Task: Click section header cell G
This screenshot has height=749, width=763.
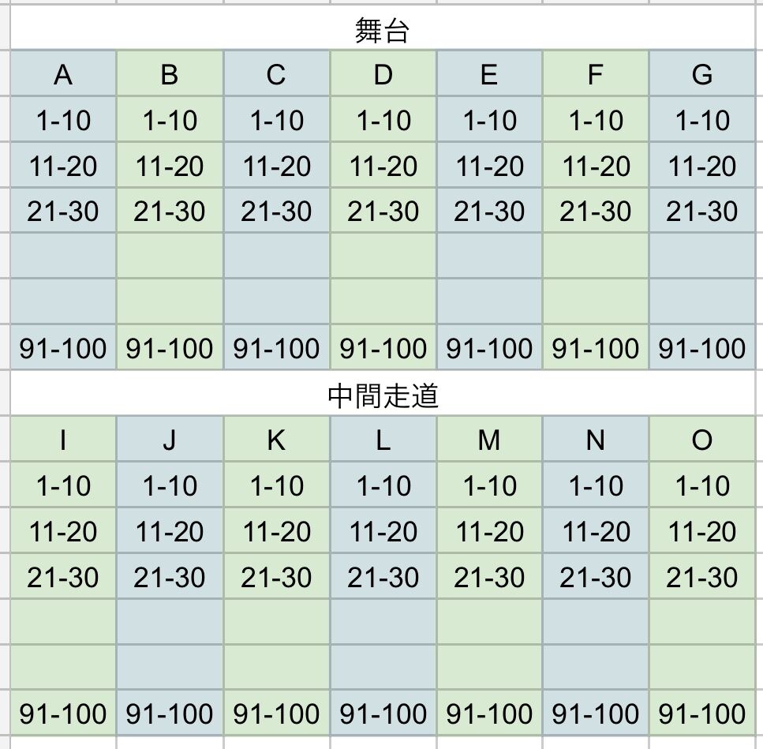Action: coord(702,73)
